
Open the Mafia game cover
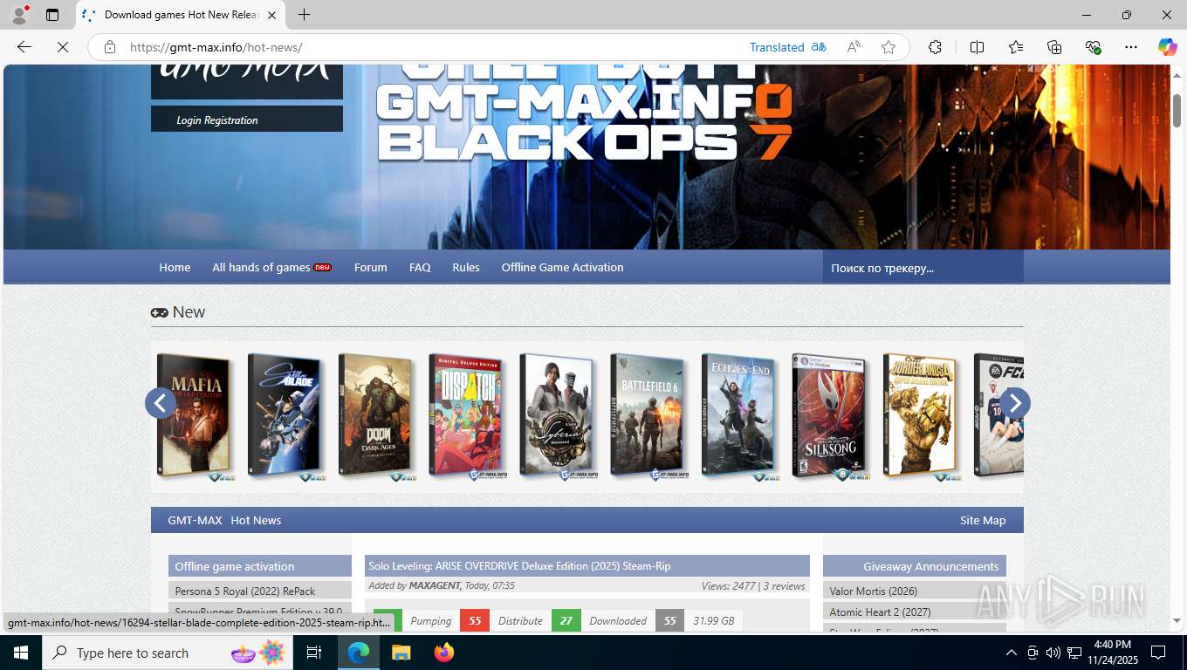click(x=194, y=416)
